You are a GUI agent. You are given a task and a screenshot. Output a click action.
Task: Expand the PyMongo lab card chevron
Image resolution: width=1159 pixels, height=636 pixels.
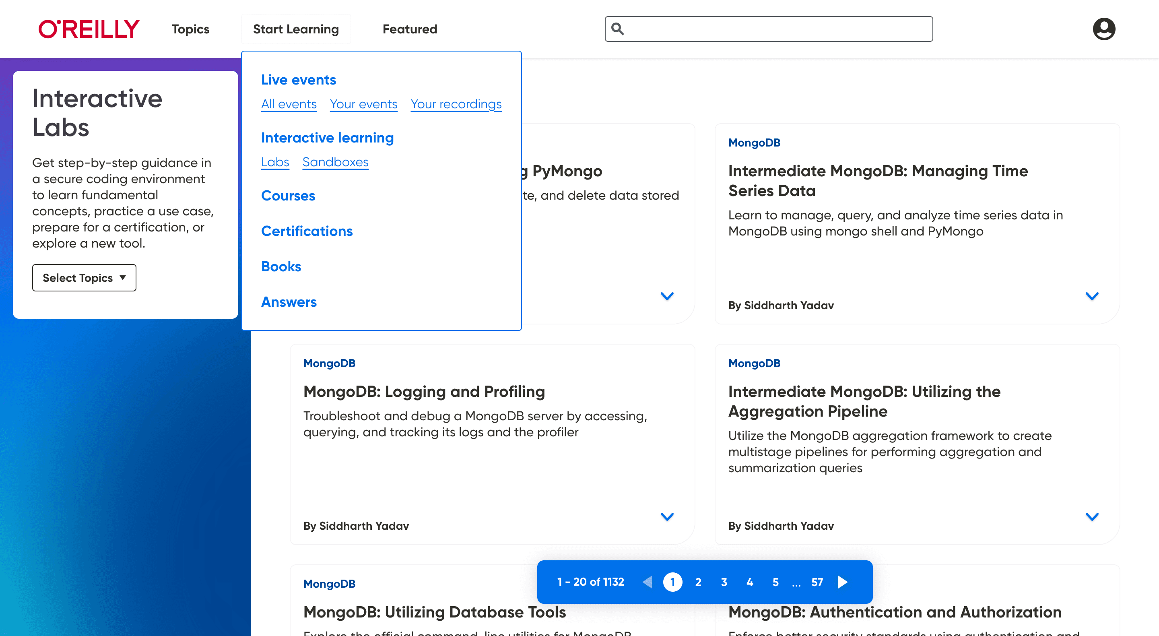[667, 296]
